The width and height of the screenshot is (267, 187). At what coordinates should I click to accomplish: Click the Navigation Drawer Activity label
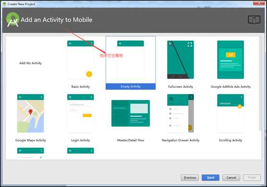point(181,140)
